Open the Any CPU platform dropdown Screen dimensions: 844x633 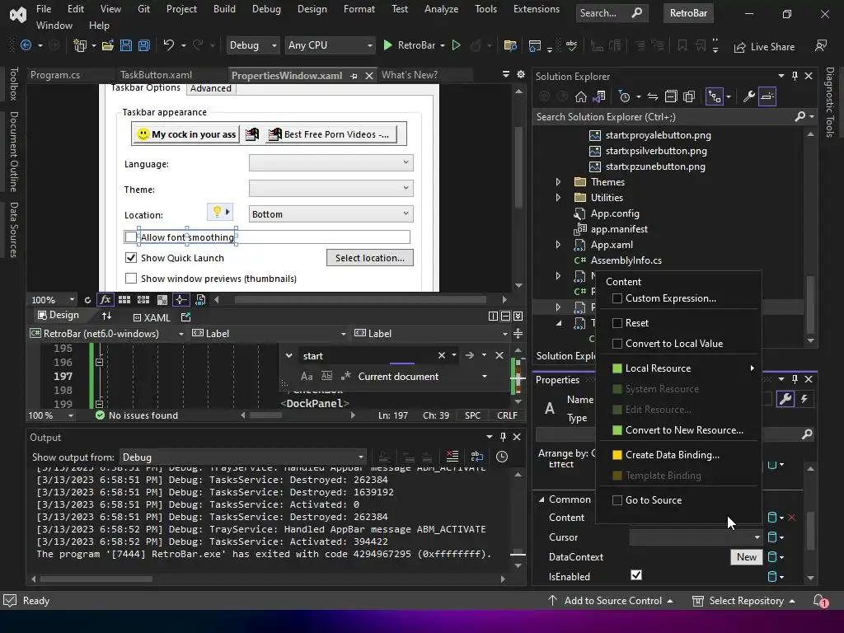point(330,45)
